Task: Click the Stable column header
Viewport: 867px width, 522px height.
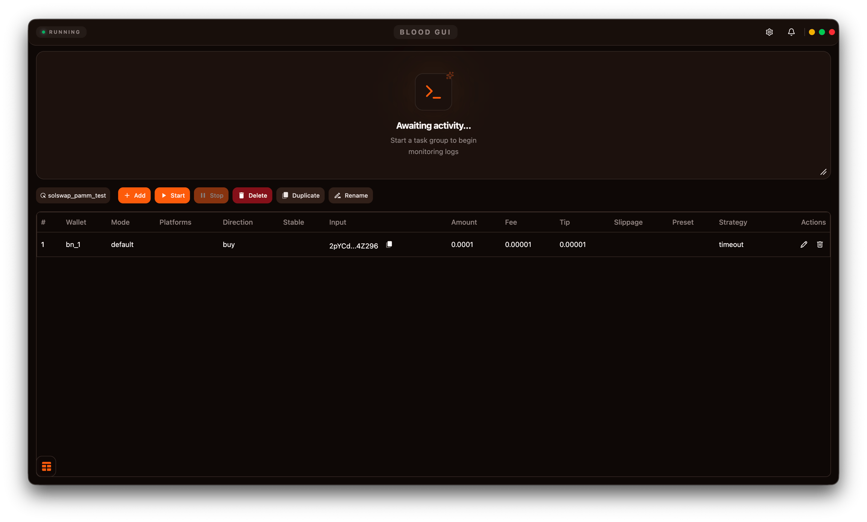Action: point(294,222)
